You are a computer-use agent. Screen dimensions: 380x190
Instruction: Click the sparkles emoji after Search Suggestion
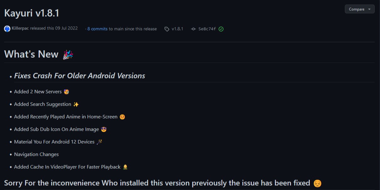(76, 104)
